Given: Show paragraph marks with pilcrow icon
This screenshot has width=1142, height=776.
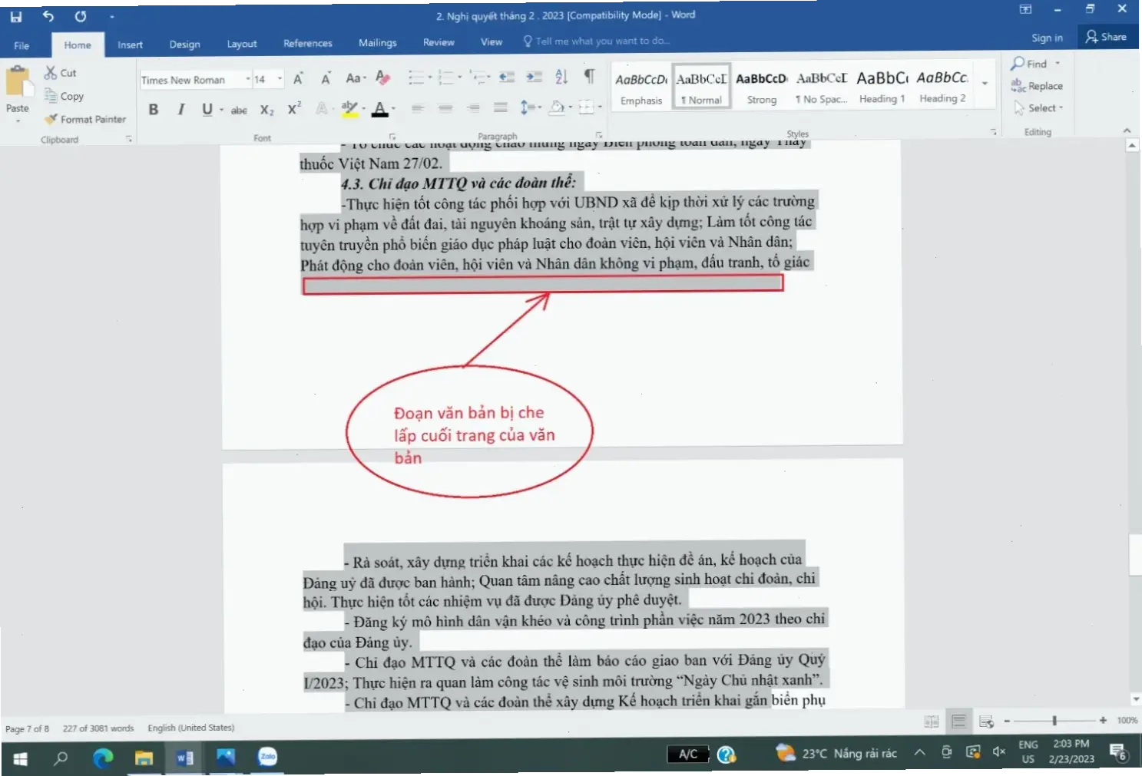Looking at the screenshot, I should 589,76.
